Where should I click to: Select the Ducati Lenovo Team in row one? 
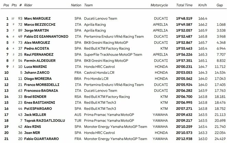click(x=100, y=19)
